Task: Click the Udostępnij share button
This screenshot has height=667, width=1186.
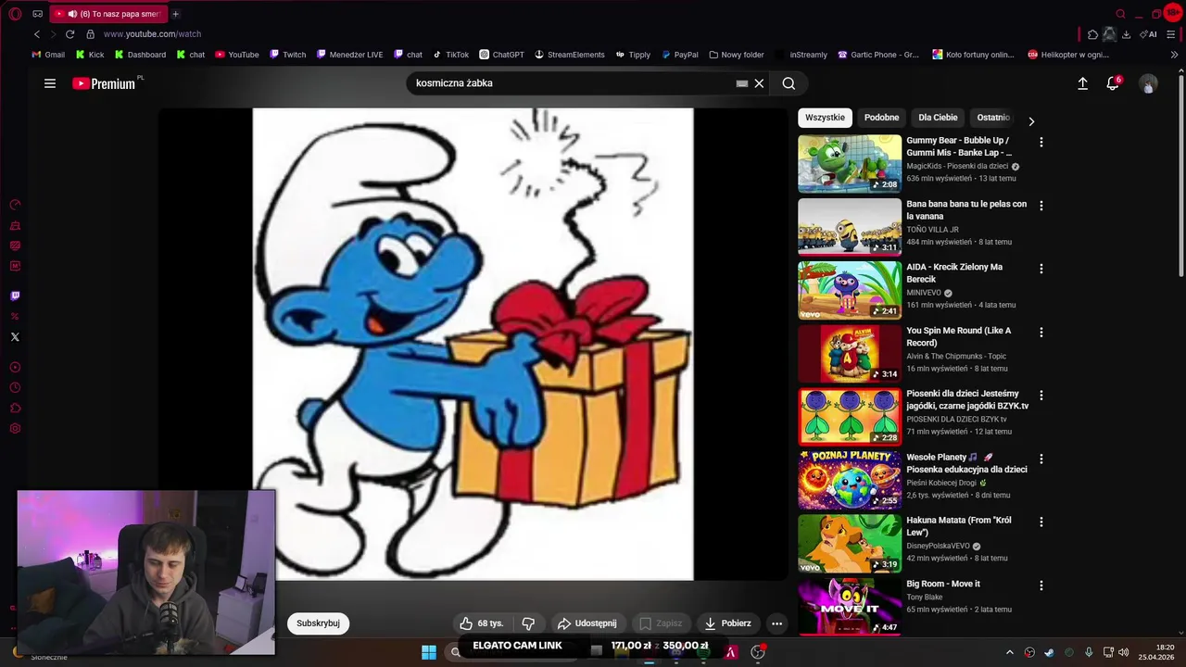Action: pyautogui.click(x=587, y=623)
